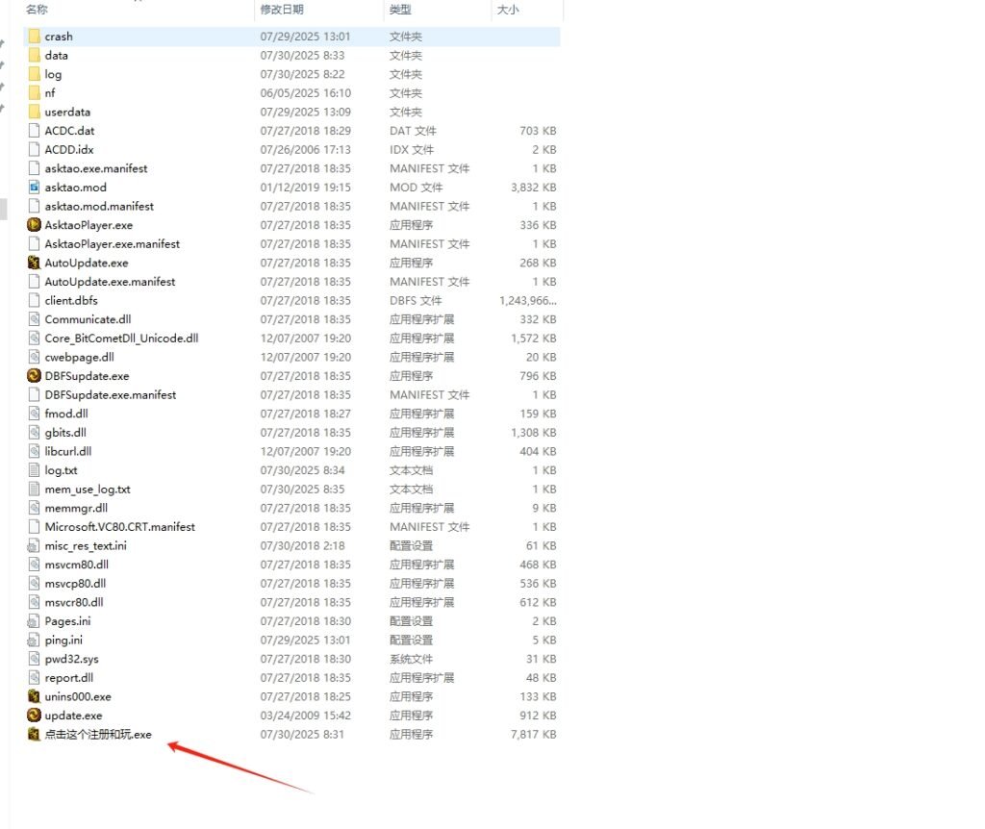This screenshot has height=829, width=985.
Task: Select the ping.ini settings icon
Action: 34,640
